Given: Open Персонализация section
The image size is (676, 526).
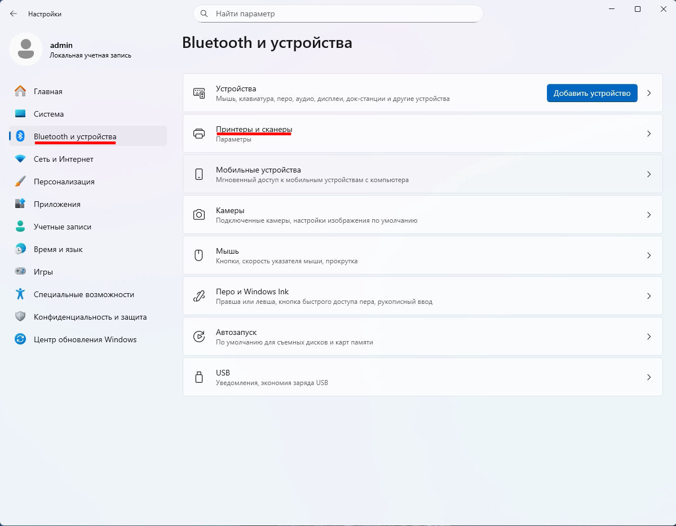Looking at the screenshot, I should pos(88,182).
